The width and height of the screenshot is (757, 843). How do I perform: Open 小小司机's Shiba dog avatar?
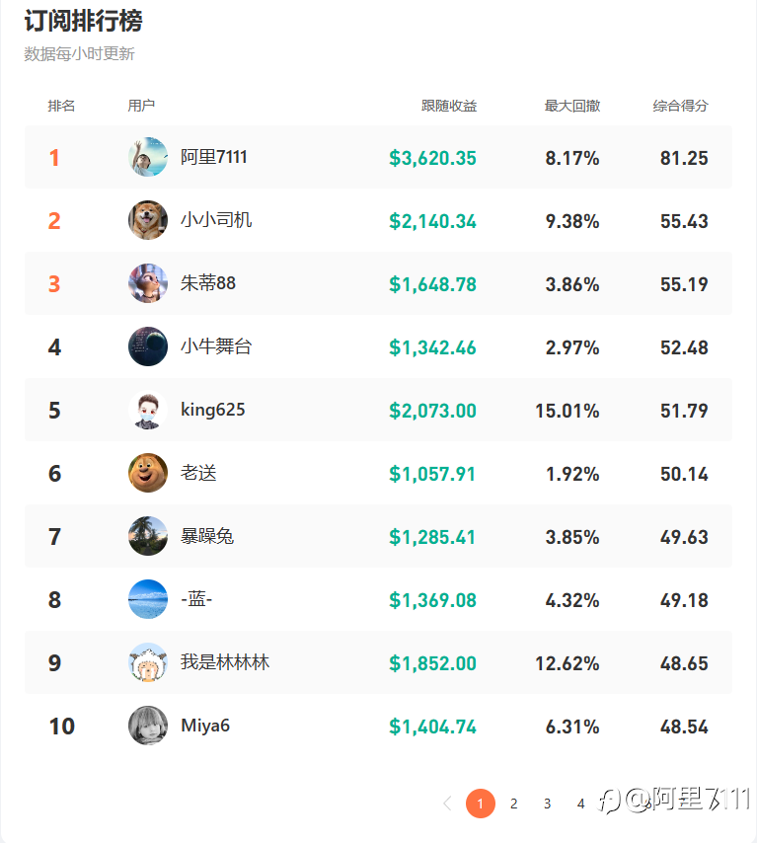(148, 220)
